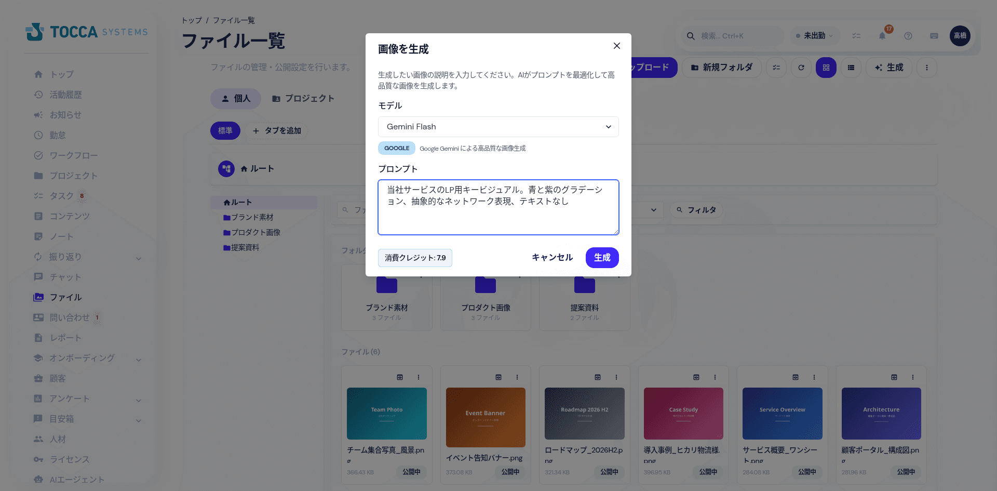This screenshot has width=997, height=491.
Task: Open the task checklist icon in header
Action: click(856, 36)
